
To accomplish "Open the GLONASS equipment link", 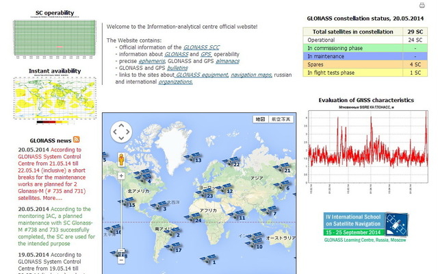I will pyautogui.click(x=202, y=75).
